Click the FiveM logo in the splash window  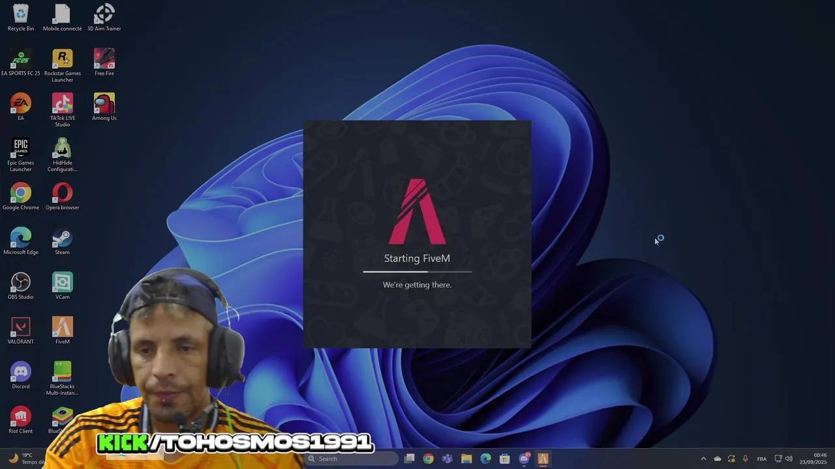[x=417, y=212]
